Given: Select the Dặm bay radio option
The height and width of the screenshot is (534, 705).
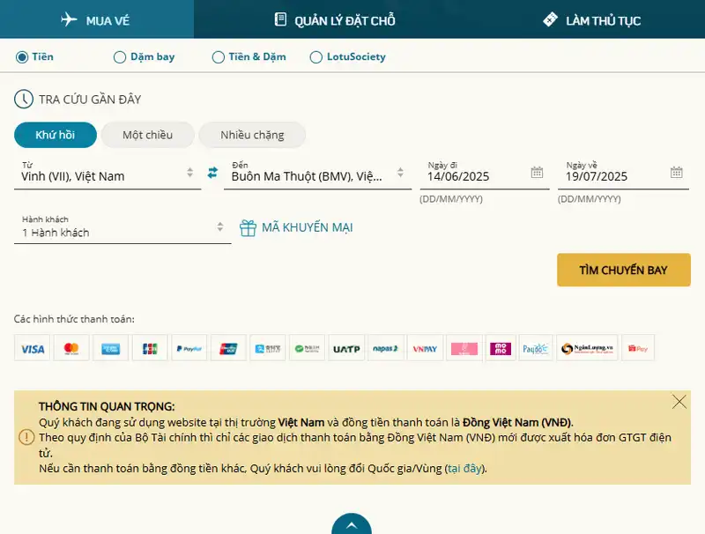Looking at the screenshot, I should 120,57.
